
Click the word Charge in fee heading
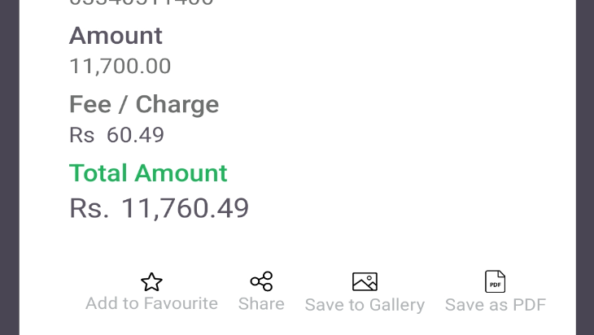click(x=177, y=104)
